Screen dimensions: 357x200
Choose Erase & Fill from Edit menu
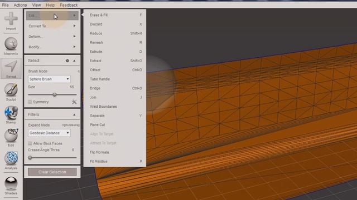(115, 15)
